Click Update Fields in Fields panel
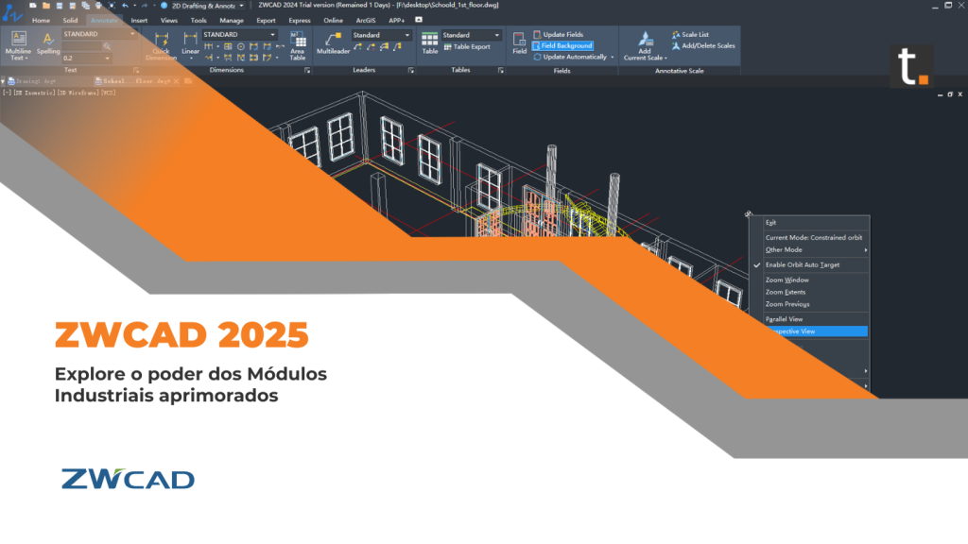 558,35
